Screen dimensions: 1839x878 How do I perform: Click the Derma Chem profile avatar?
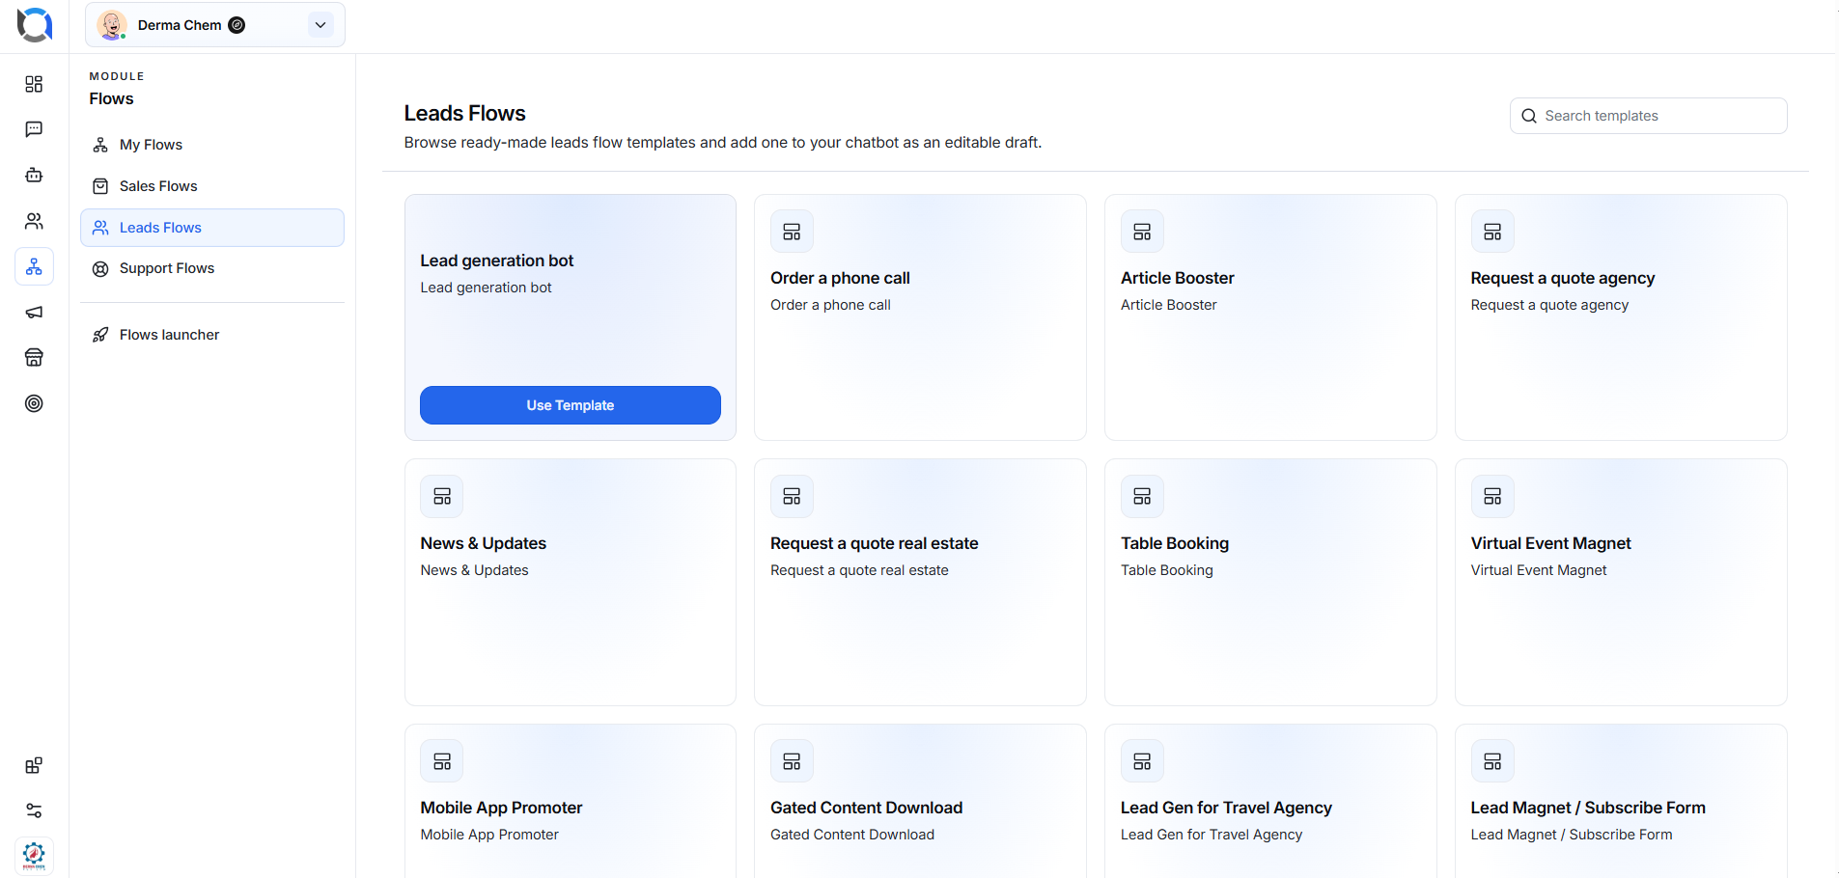tap(112, 25)
